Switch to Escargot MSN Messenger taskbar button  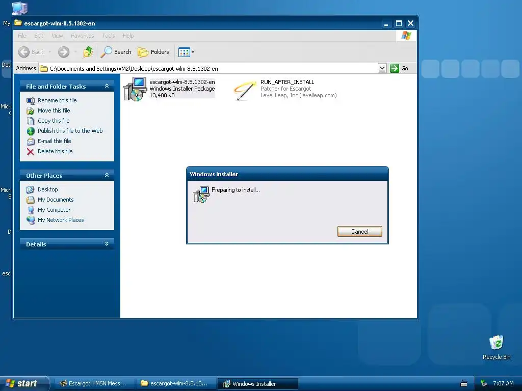point(94,383)
